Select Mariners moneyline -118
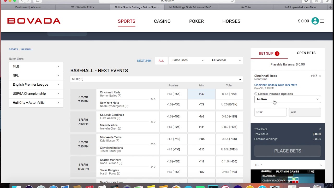The width and height of the screenshot is (334, 188). coord(201,161)
